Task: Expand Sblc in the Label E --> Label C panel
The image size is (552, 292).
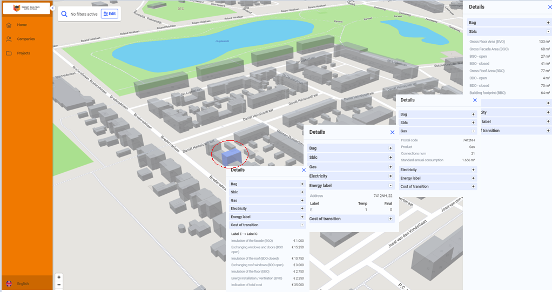Action: [x=302, y=192]
